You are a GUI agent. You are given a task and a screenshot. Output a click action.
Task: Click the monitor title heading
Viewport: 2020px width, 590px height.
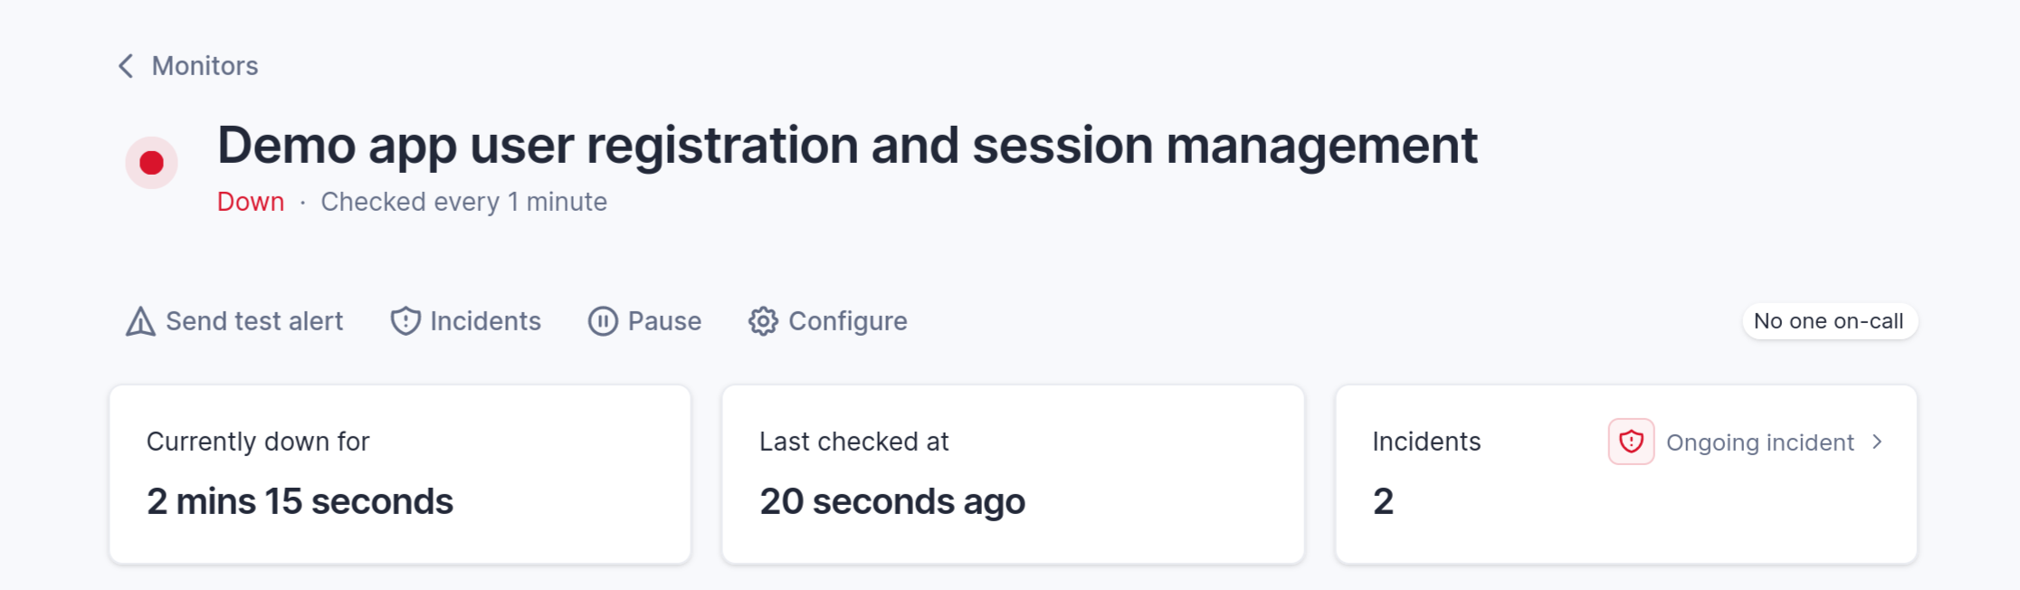[x=847, y=146]
